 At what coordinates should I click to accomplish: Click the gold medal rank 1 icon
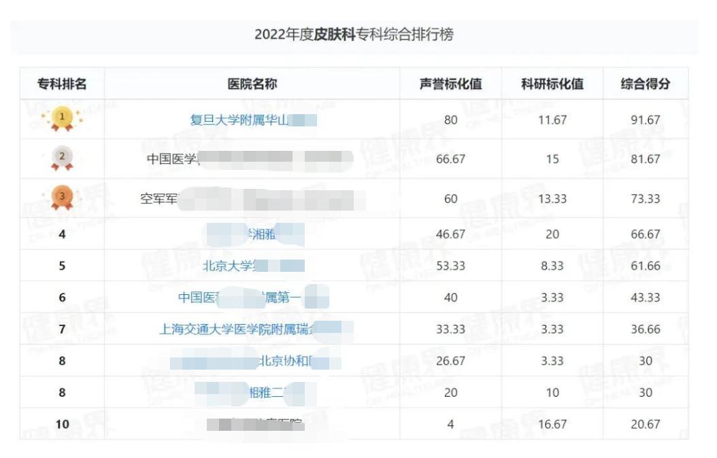point(62,119)
